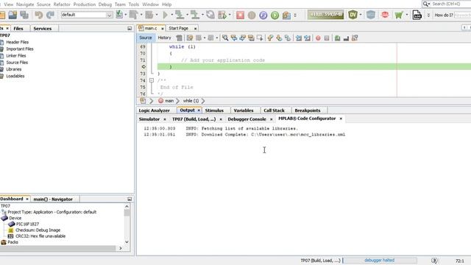Viewport: 471px width, 265px height.
Task: Click the Hold in Reset icon
Action: [x=210, y=15]
